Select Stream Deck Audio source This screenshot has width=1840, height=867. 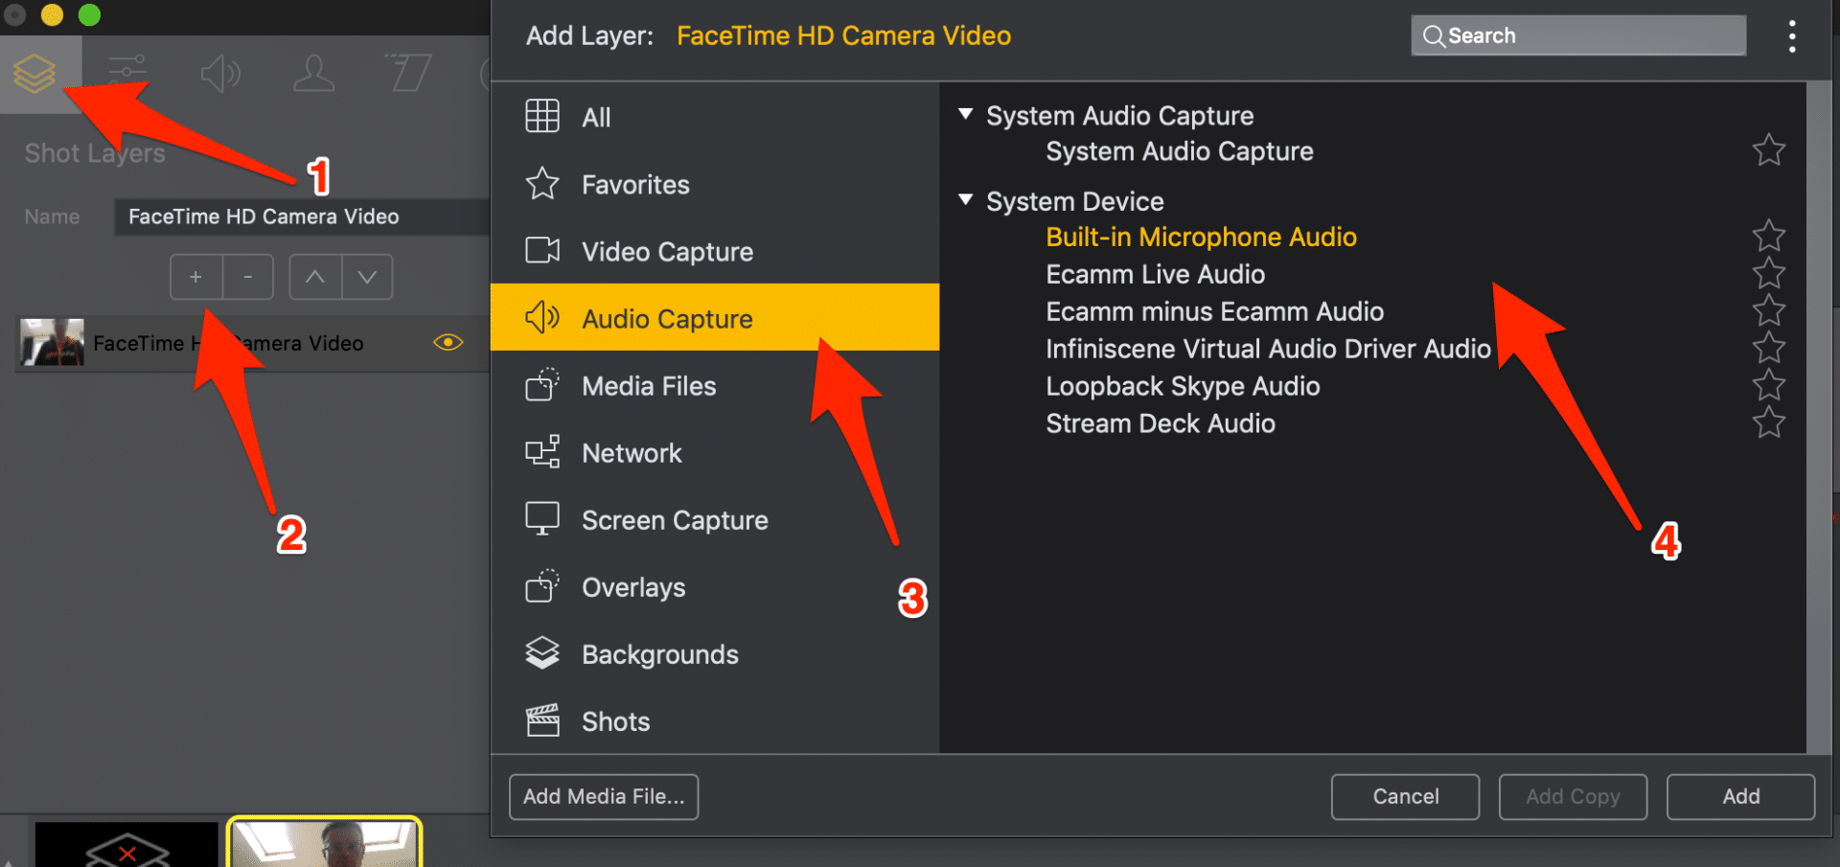(1160, 423)
